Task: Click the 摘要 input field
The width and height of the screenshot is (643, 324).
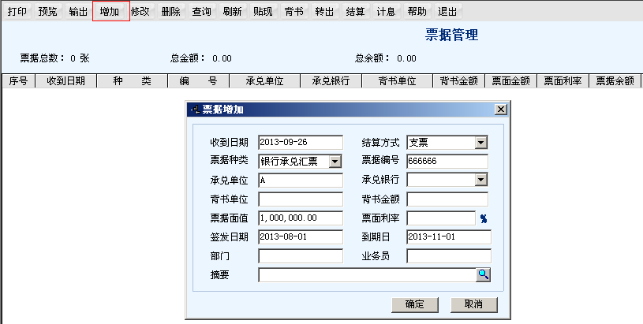Action: click(x=368, y=275)
